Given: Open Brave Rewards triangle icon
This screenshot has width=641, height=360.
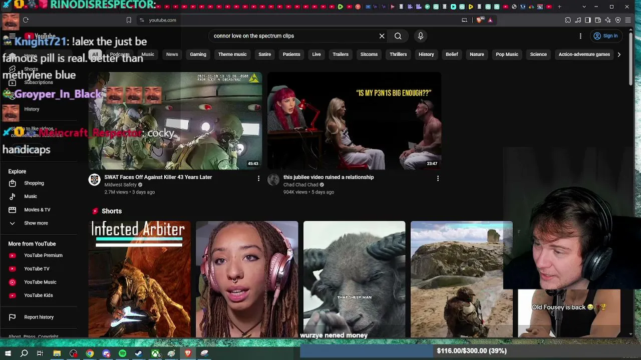Looking at the screenshot, I should (490, 20).
